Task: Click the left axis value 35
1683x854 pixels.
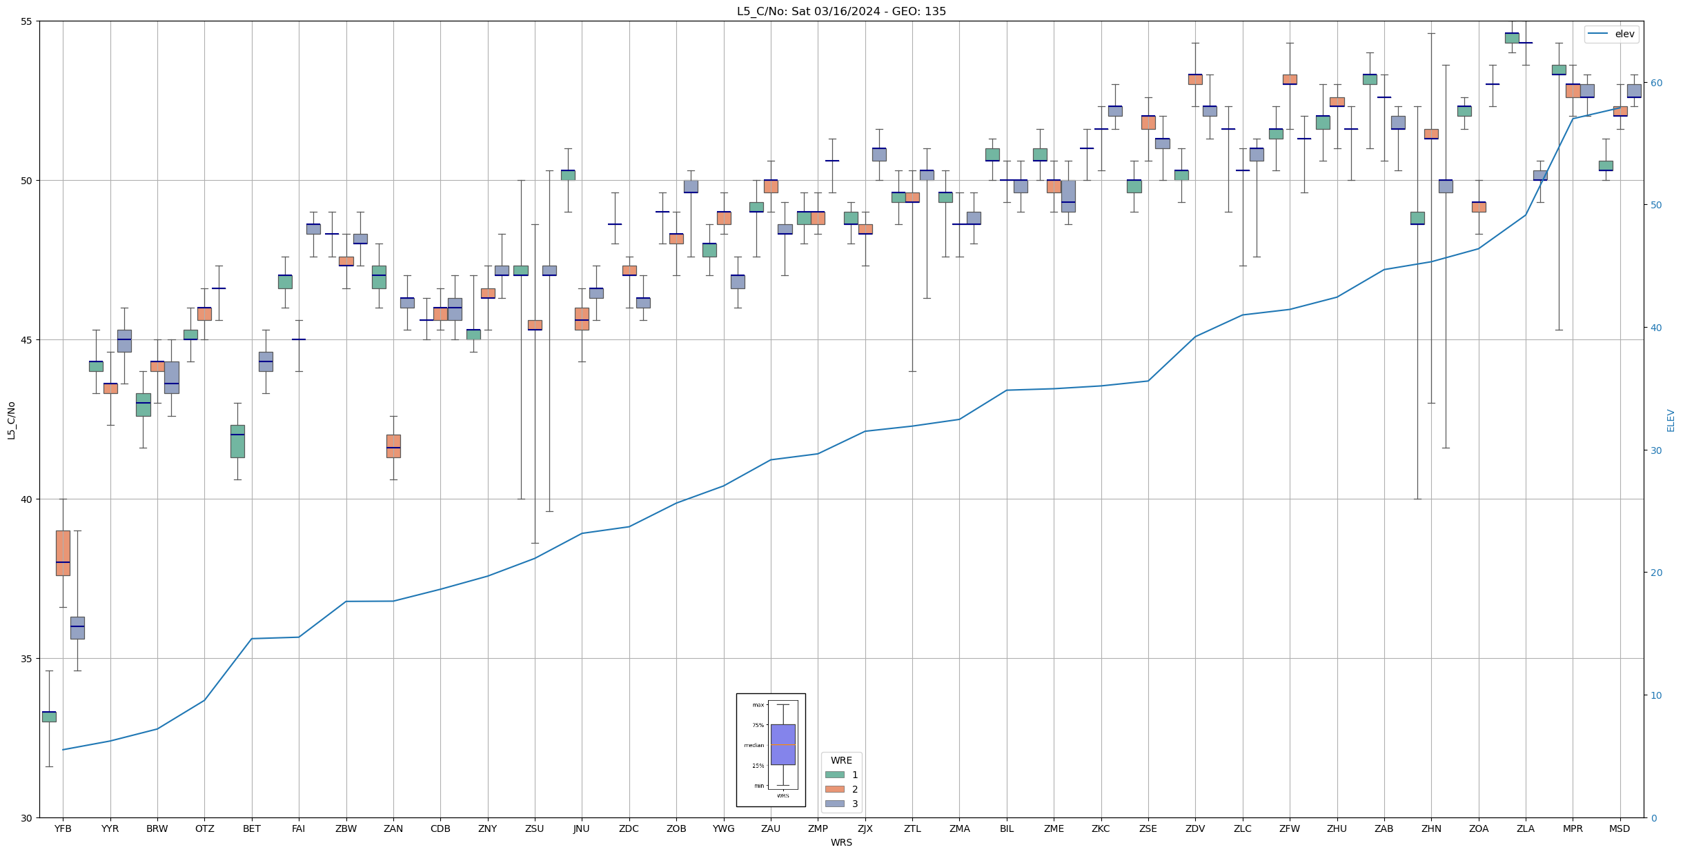Action: click(26, 659)
